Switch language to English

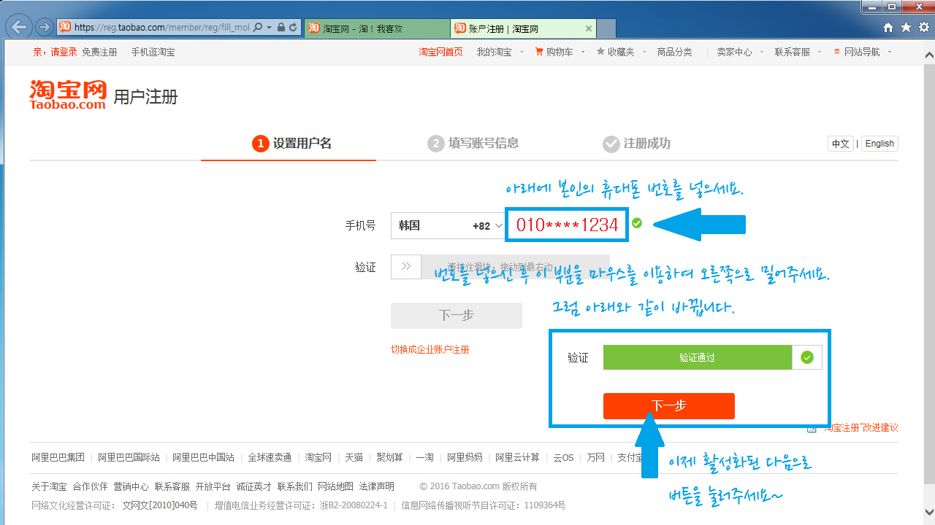click(x=879, y=144)
